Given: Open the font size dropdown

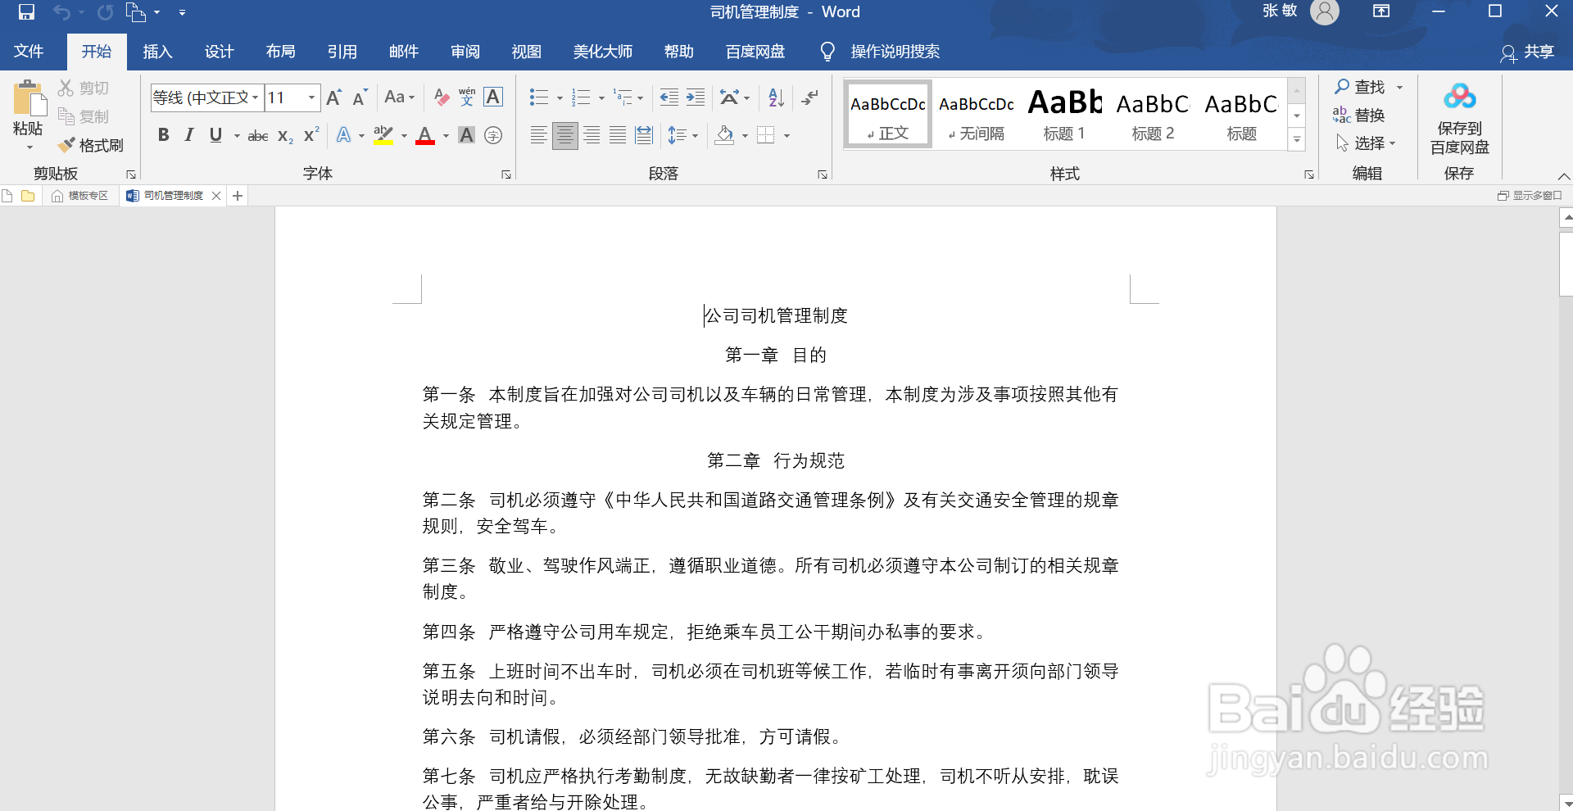Looking at the screenshot, I should (311, 97).
